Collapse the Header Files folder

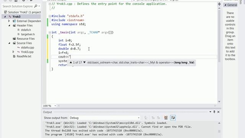[9, 25]
